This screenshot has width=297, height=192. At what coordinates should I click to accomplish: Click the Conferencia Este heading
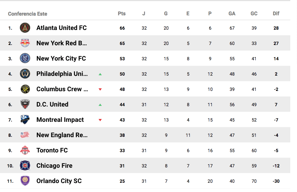(x=28, y=14)
